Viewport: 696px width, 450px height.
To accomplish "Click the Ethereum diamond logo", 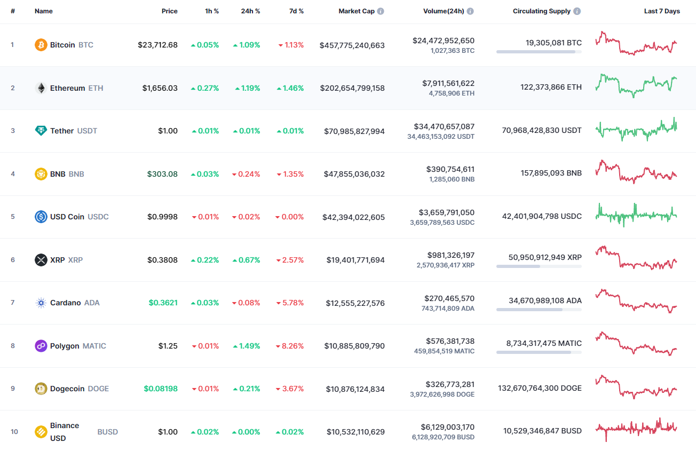I will (x=42, y=88).
